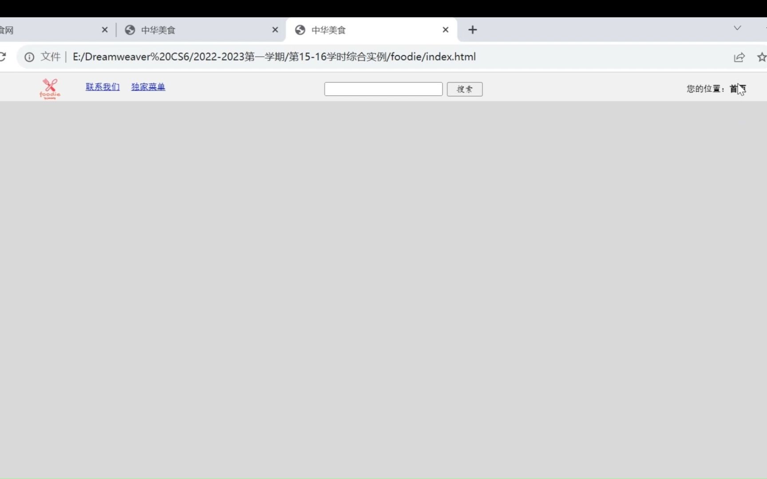The width and height of the screenshot is (767, 479).
Task: Click the reload page icon
Action: 3,57
